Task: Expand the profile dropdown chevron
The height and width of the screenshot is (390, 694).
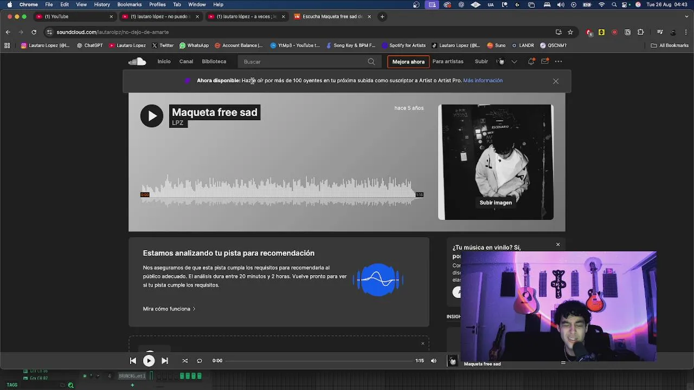Action: point(514,62)
